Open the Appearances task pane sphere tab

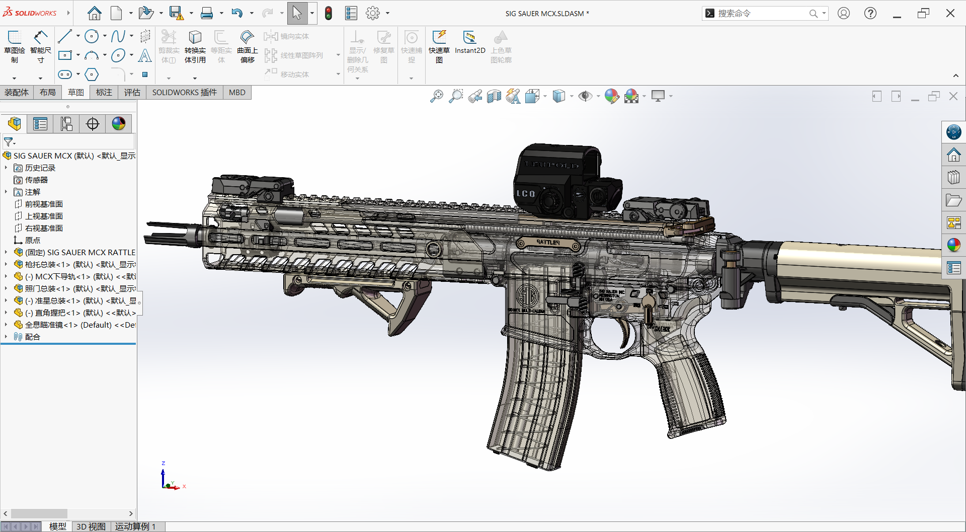coord(953,245)
